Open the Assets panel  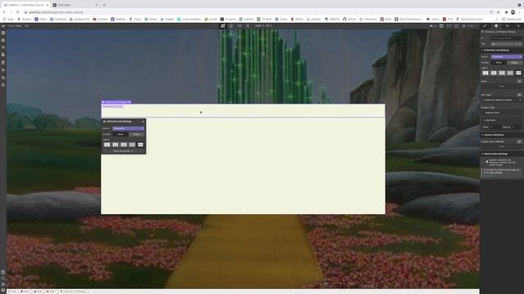coord(3,78)
